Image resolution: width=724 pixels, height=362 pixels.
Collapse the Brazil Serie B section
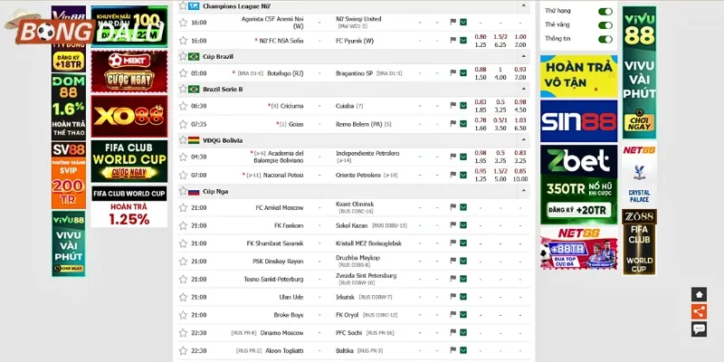(524, 89)
